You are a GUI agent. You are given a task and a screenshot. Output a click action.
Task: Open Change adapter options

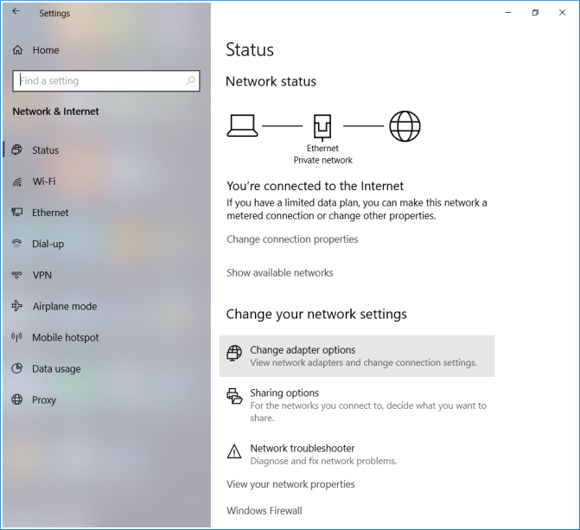click(303, 350)
